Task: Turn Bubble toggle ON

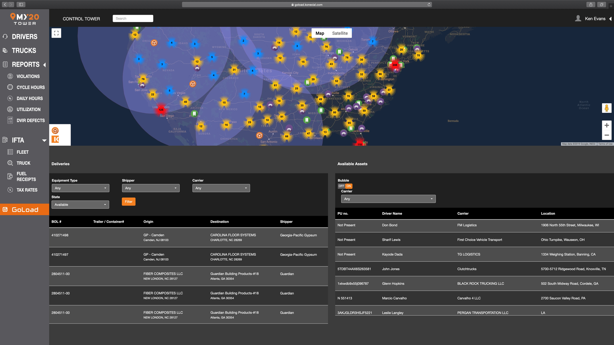Action: [x=349, y=186]
